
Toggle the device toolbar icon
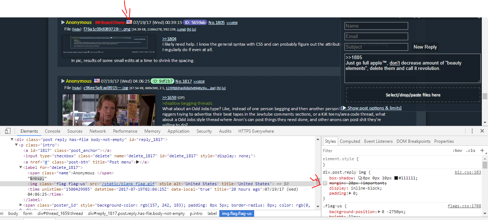(x=8, y=131)
